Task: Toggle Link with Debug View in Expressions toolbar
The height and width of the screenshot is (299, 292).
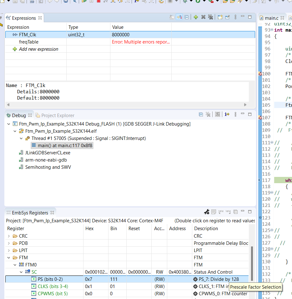Action: tap(179, 17)
